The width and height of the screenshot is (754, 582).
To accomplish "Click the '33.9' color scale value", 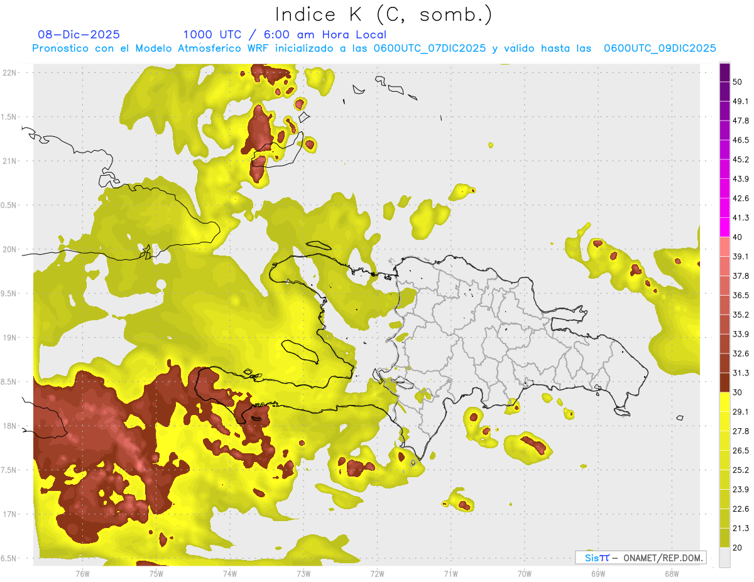I will pyautogui.click(x=741, y=334).
